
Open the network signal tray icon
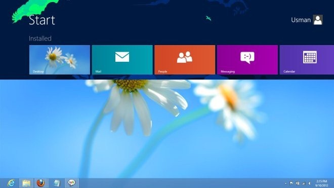pyautogui.click(x=304, y=183)
